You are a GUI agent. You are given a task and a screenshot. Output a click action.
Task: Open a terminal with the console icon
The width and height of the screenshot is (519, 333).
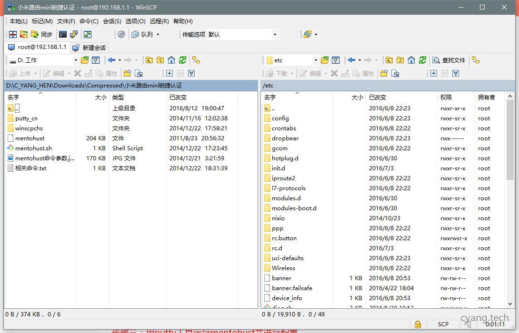pyautogui.click(x=62, y=34)
